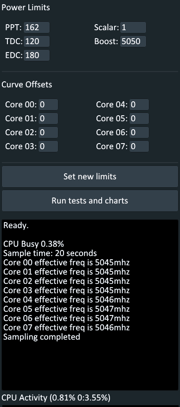The image size is (180, 407).
Task: Select Core 06 curve offset field
Action: point(139,132)
